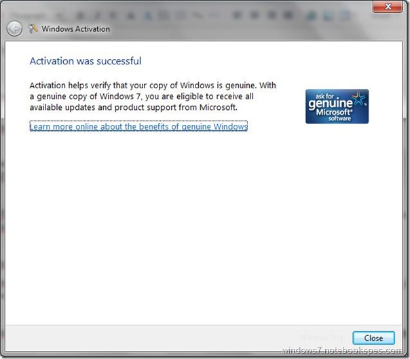Close the dialog with the red X
Viewport: 410px width, 359px height.
click(x=390, y=7)
